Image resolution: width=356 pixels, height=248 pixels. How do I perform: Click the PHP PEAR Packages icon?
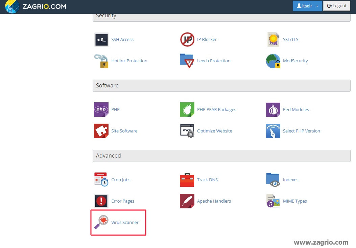click(x=187, y=110)
